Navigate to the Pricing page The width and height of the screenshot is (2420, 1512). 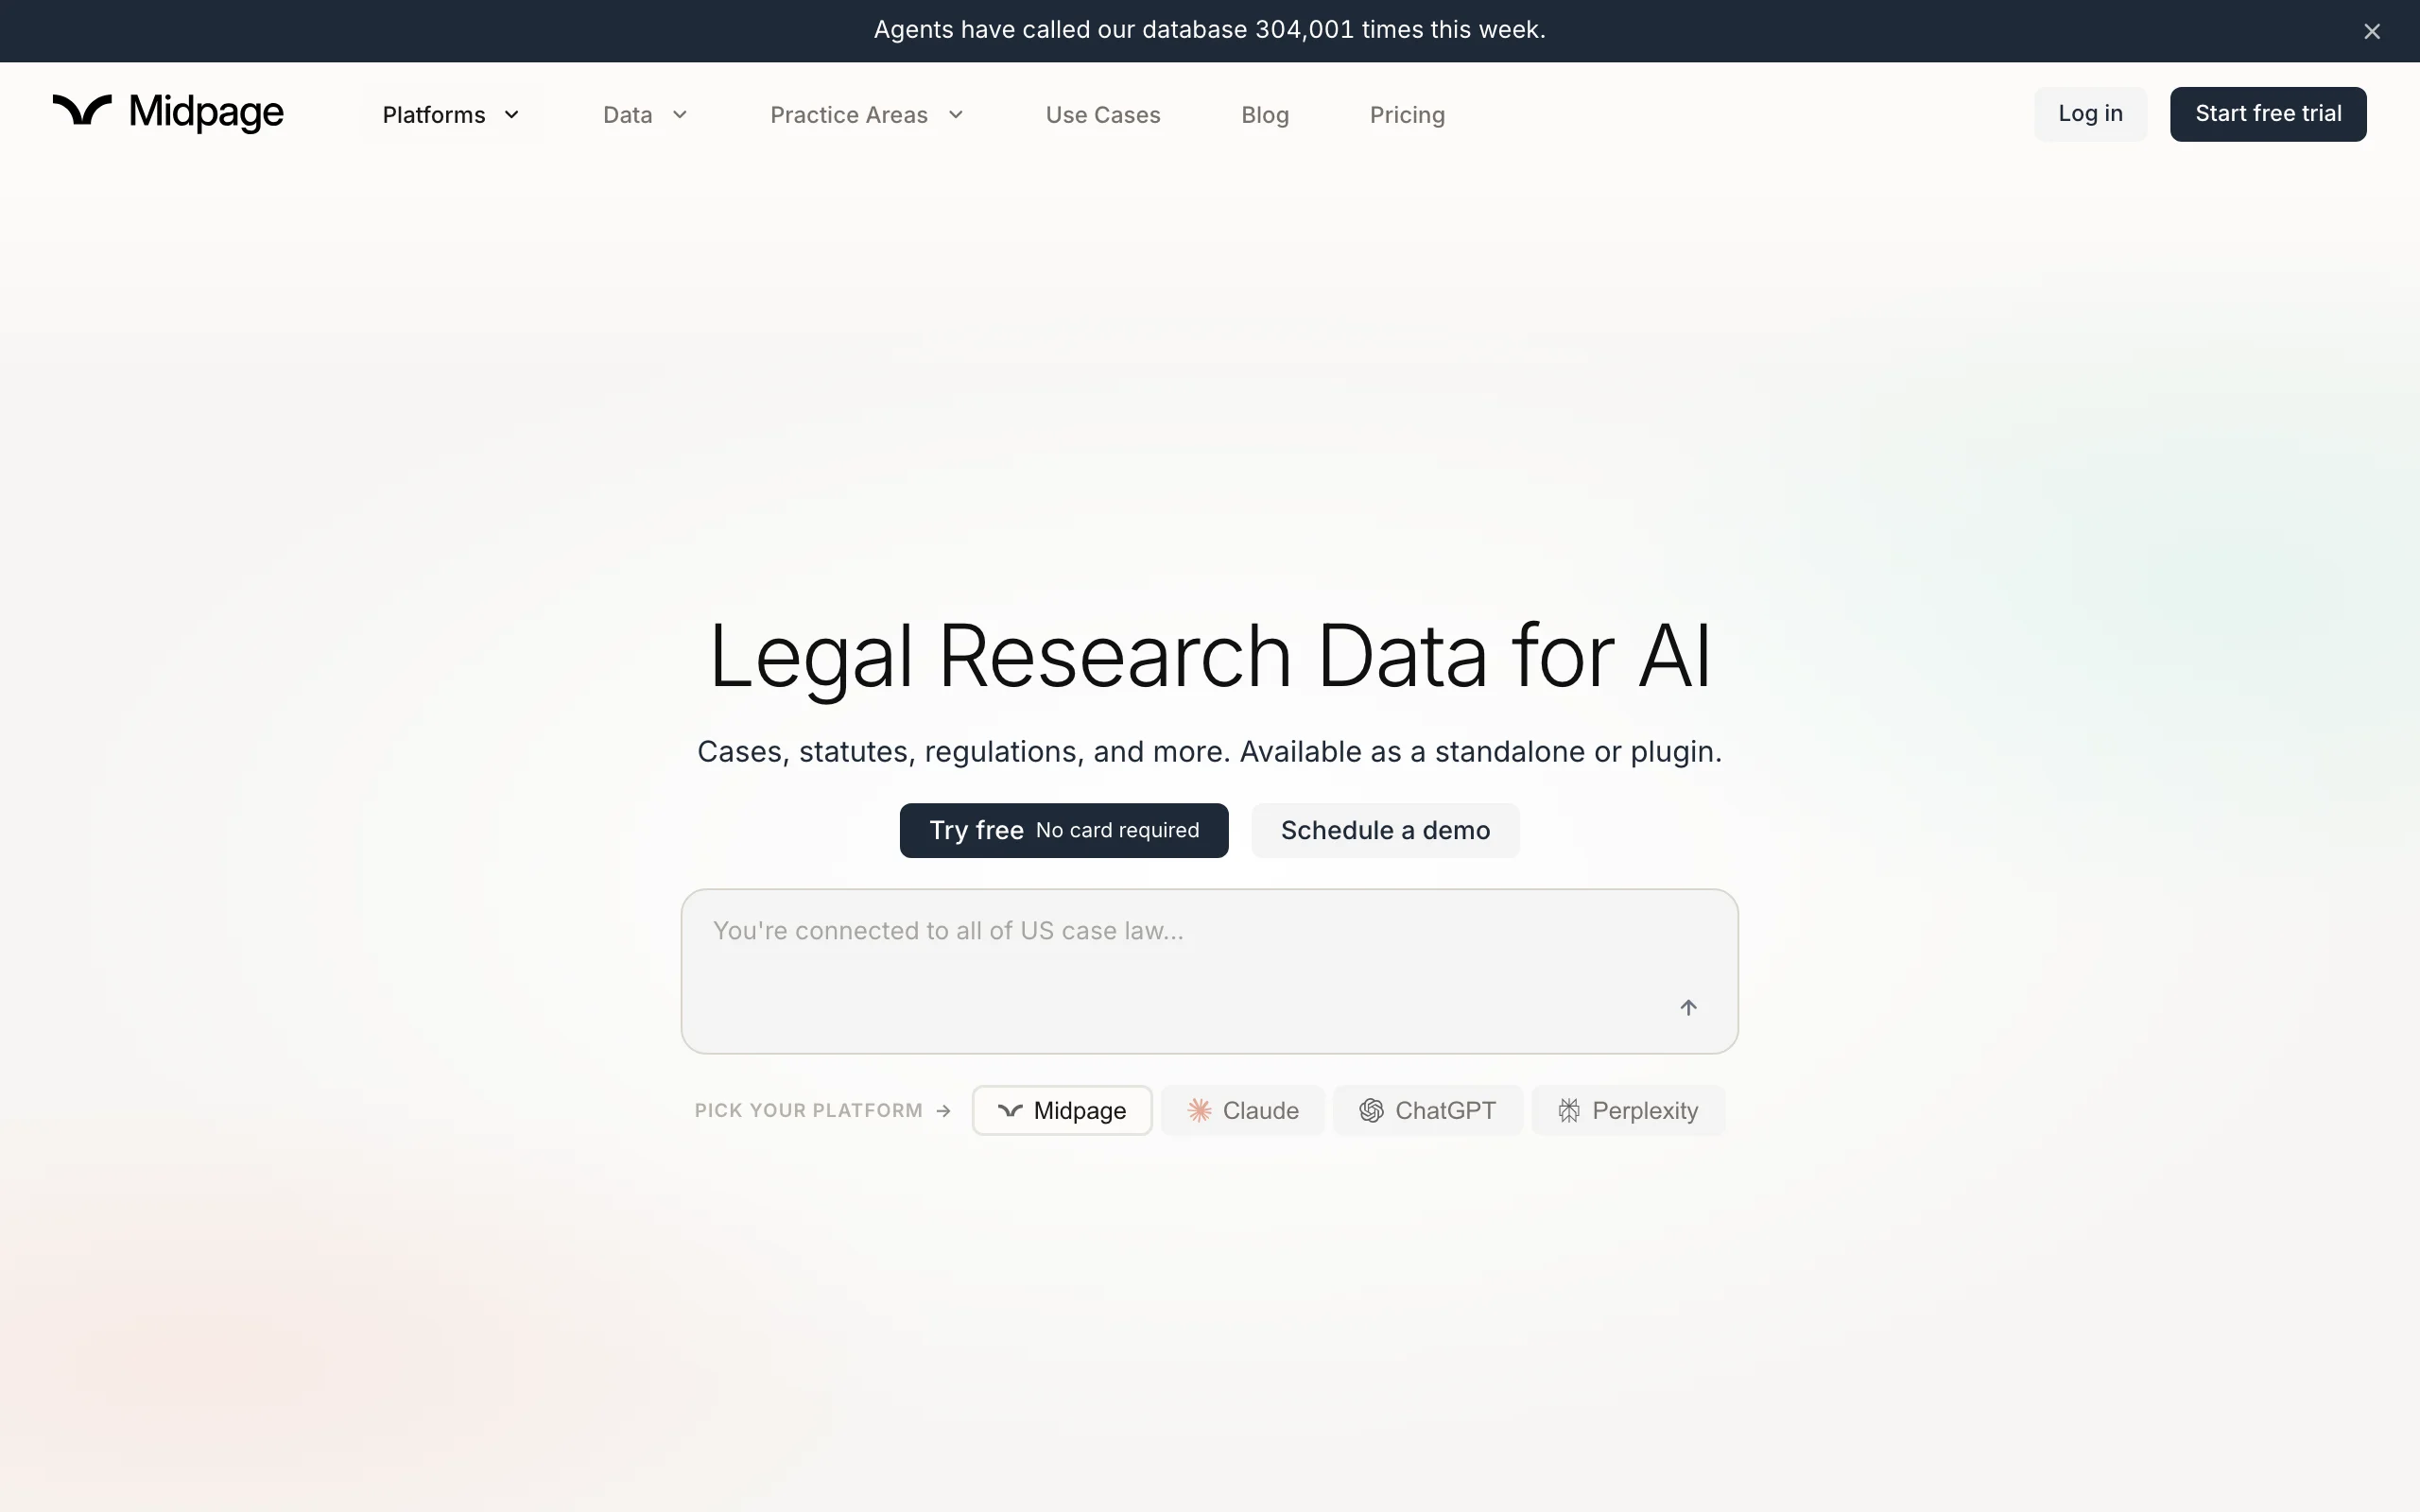coord(1407,115)
